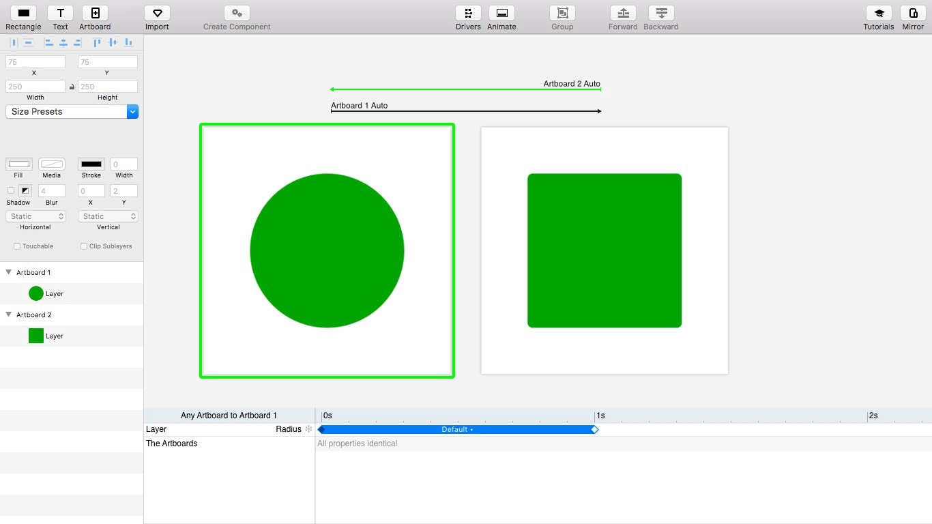Enable the Touchable checkbox
This screenshot has height=524, width=932.
(17, 246)
